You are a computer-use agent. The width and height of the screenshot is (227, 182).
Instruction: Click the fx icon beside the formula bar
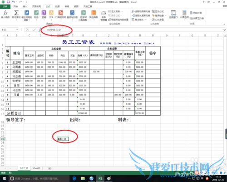(40, 30)
